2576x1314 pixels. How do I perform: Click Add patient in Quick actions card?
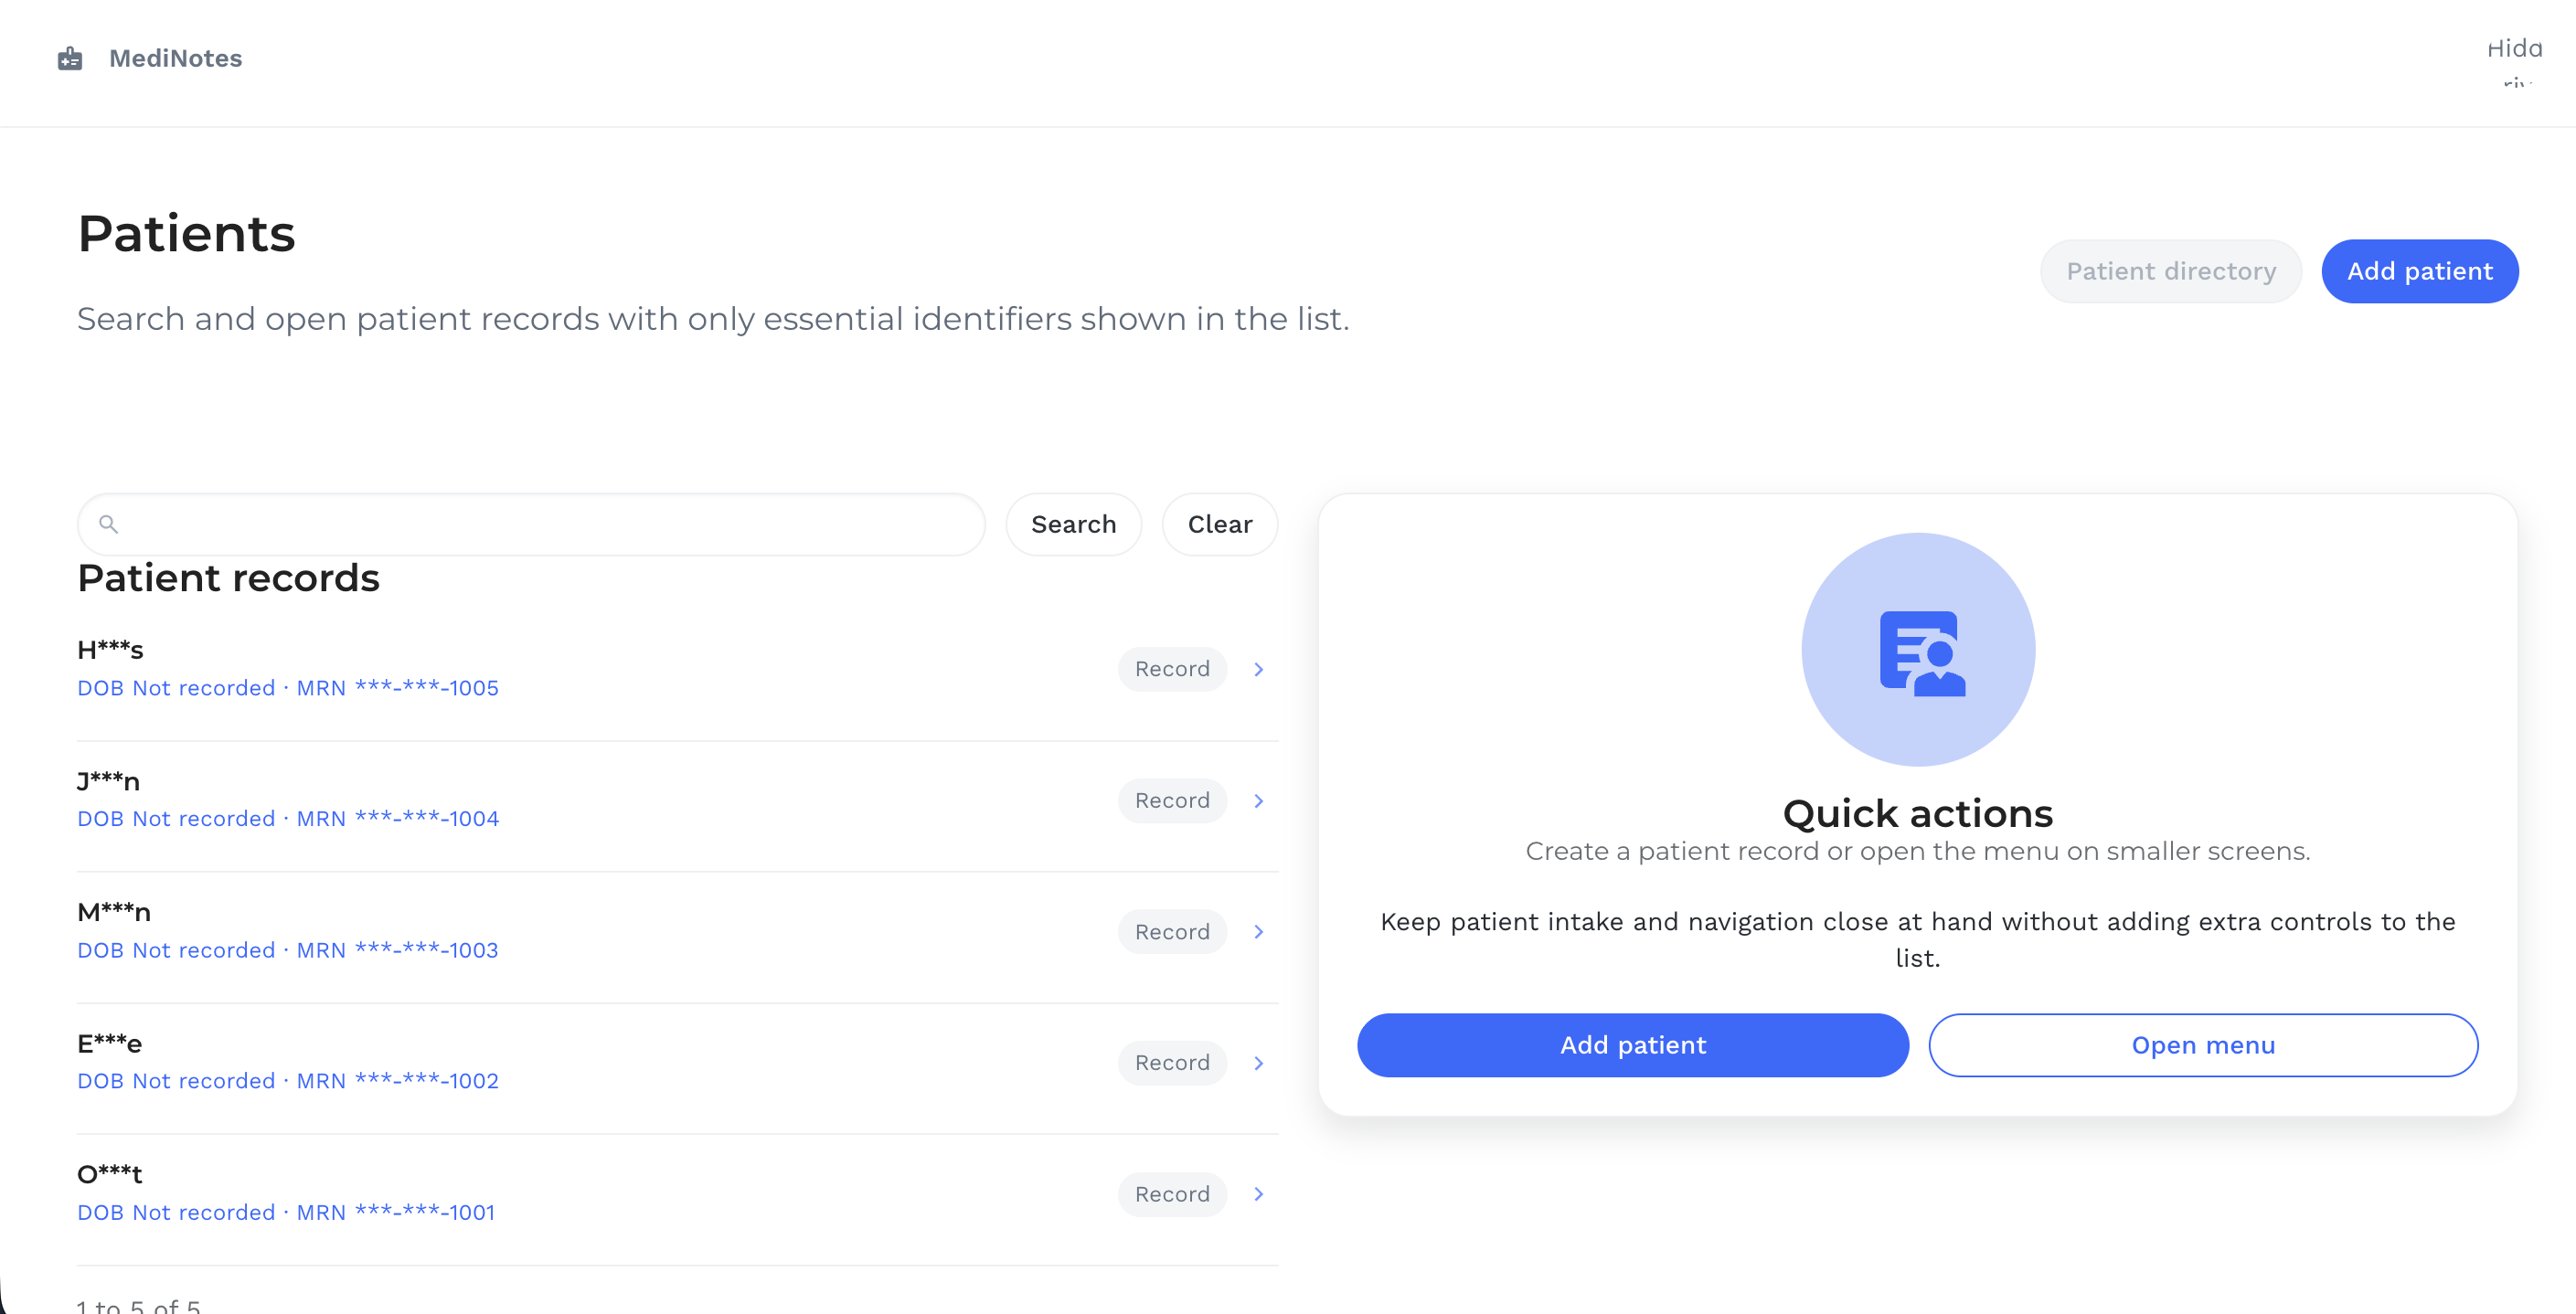(1632, 1045)
